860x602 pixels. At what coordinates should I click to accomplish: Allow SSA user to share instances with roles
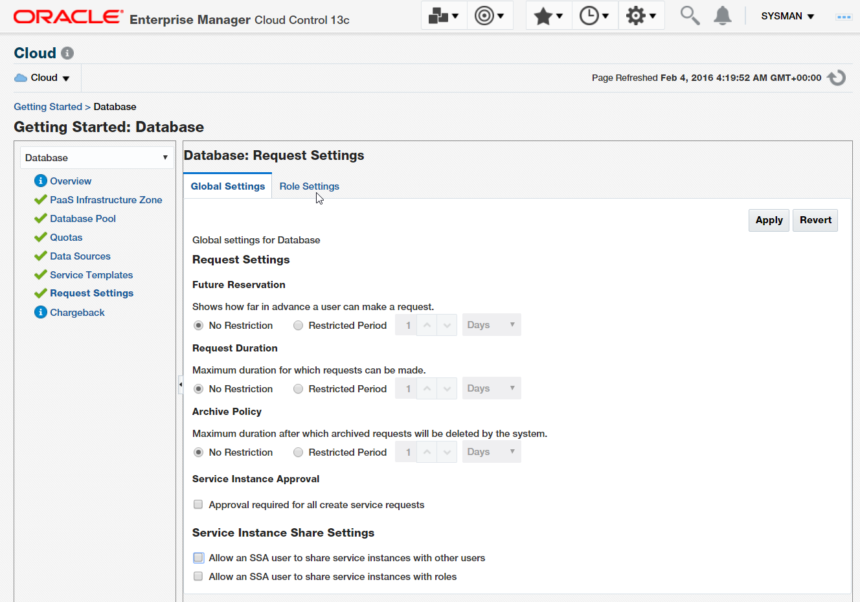point(198,576)
